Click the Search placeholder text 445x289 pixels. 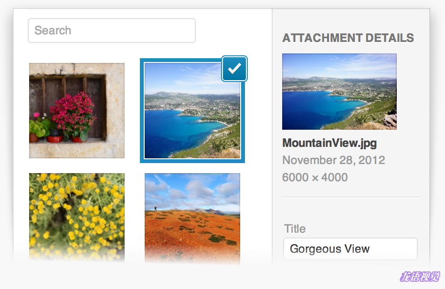(x=53, y=31)
